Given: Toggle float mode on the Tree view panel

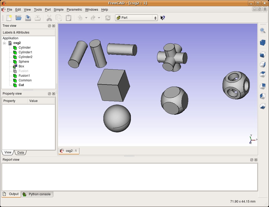Looking at the screenshot, I should pos(49,26).
